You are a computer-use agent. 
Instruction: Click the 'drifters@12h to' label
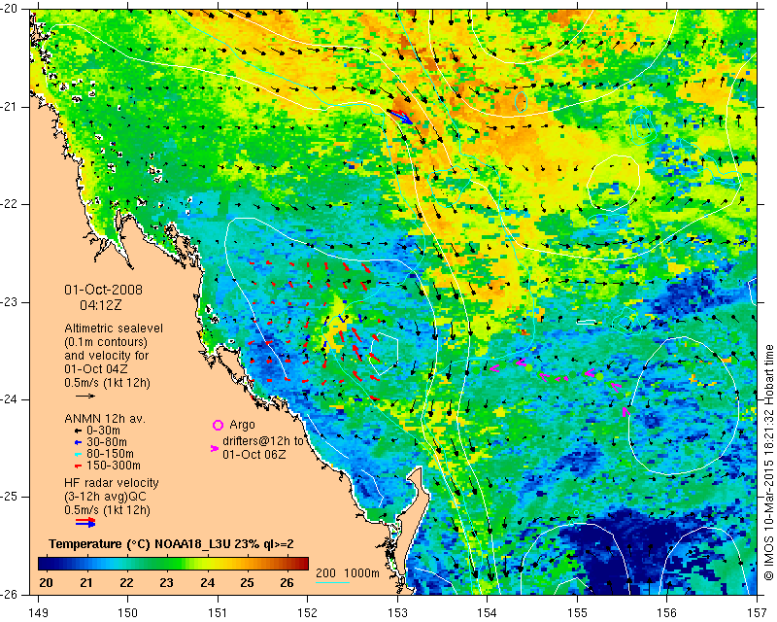262,441
